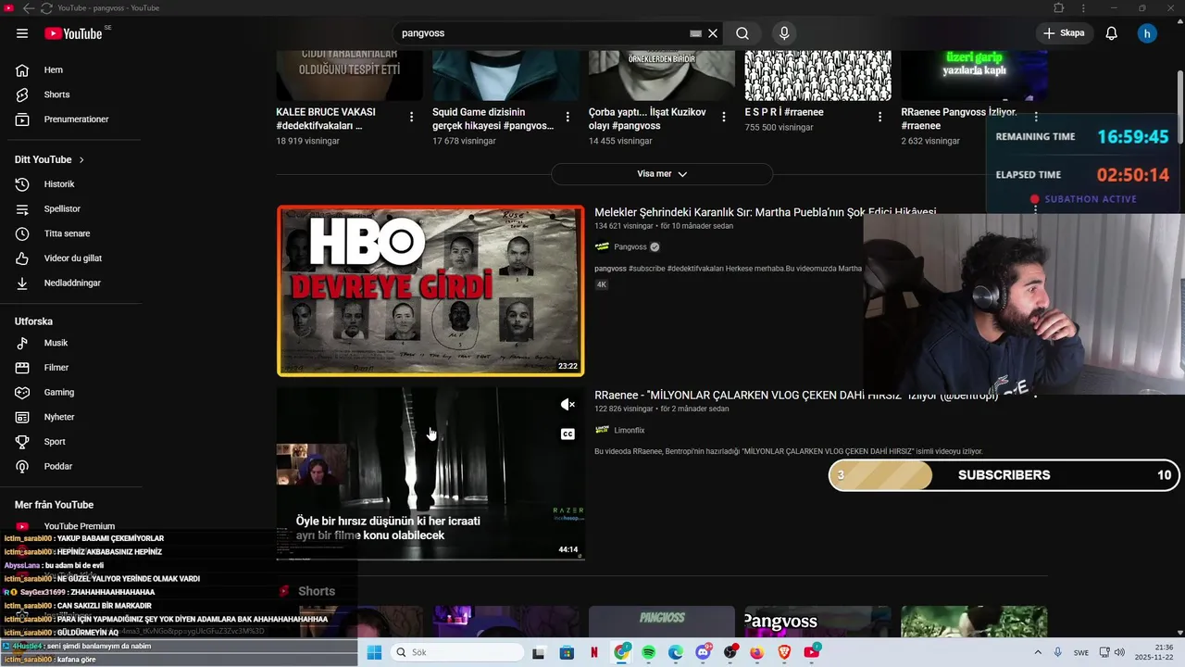Screen dimensions: 1185x667
Task: Open Brave browser from the taskbar
Action: (784, 652)
